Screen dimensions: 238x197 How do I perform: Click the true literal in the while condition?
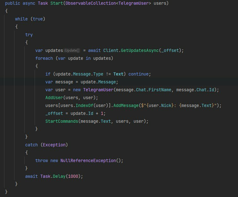pyautogui.click(x=38, y=19)
